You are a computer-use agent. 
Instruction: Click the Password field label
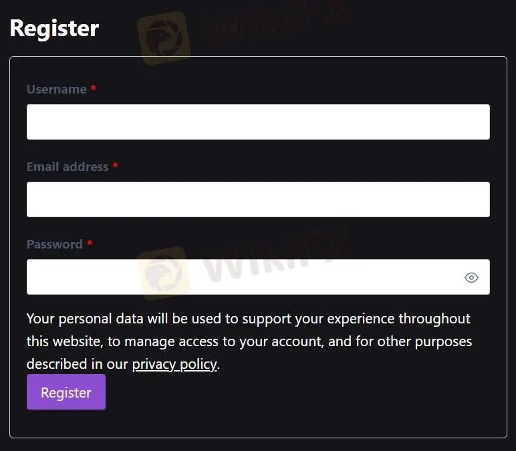[x=55, y=245]
